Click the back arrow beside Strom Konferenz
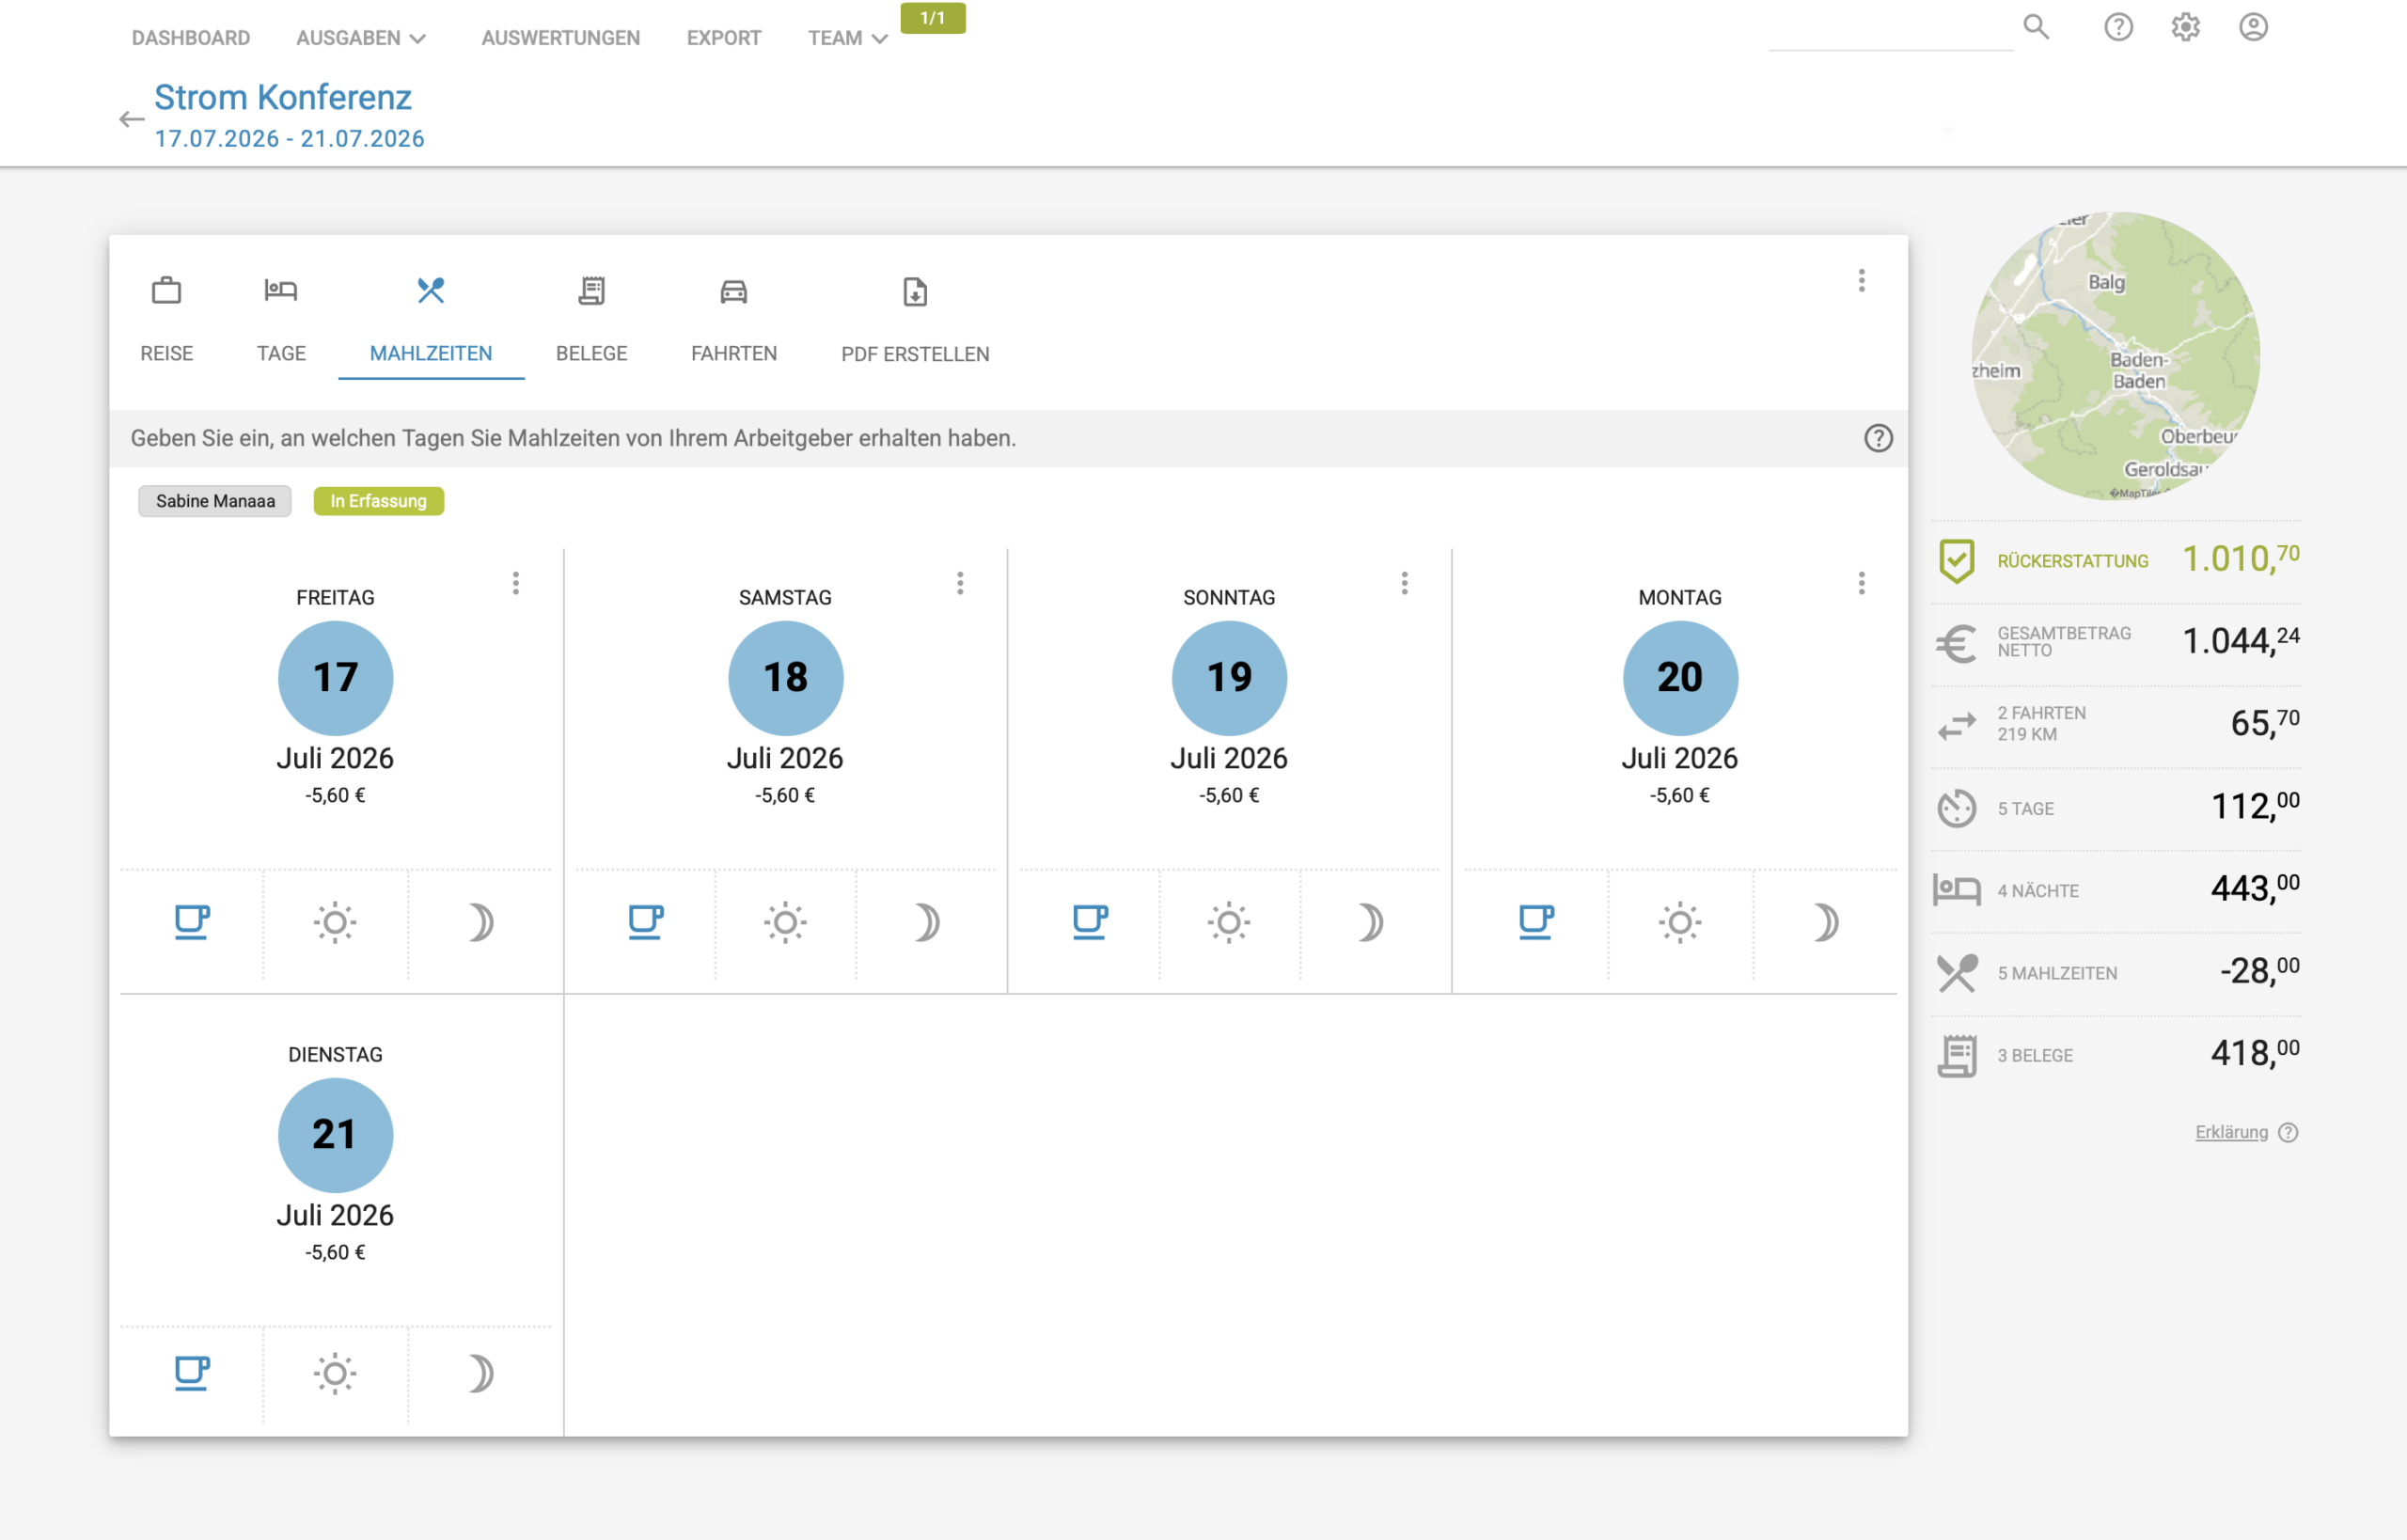Screen dimensions: 2407x1540 point(131,119)
